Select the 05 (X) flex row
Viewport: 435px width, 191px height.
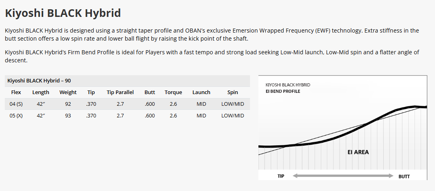click(16, 115)
